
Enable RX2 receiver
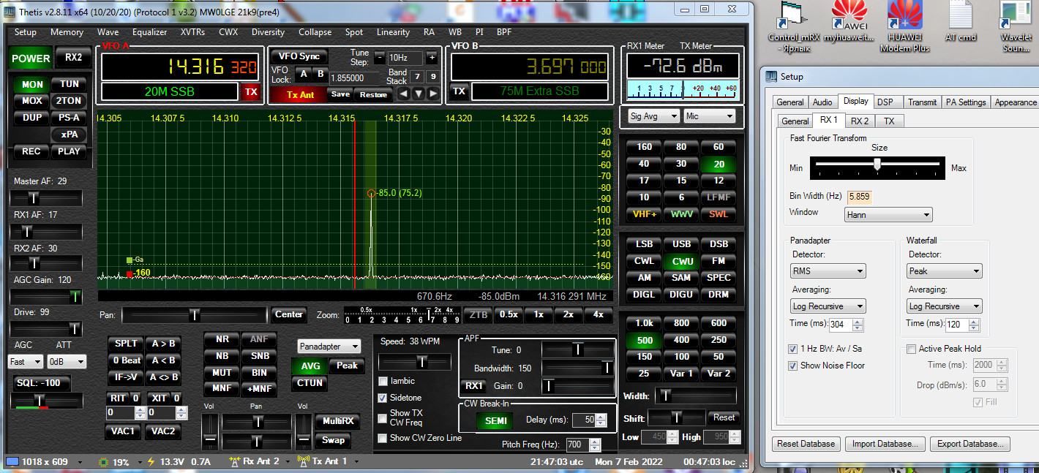[x=73, y=58]
